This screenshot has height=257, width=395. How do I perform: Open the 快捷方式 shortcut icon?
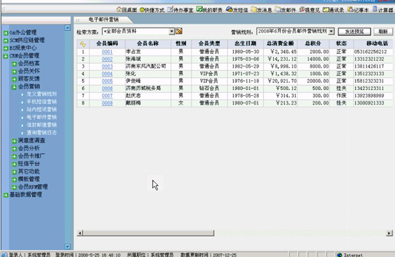click(x=142, y=10)
